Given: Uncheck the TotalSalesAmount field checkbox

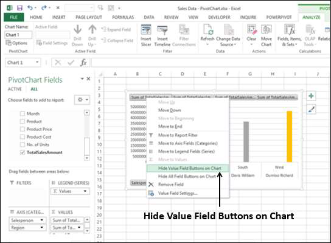Looking at the screenshot, I should [x=22, y=152].
